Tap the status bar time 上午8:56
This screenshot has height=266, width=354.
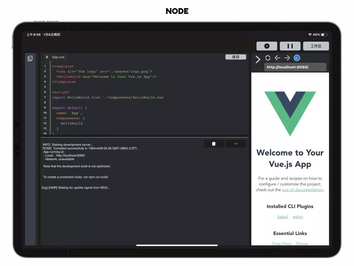pyautogui.click(x=33, y=35)
